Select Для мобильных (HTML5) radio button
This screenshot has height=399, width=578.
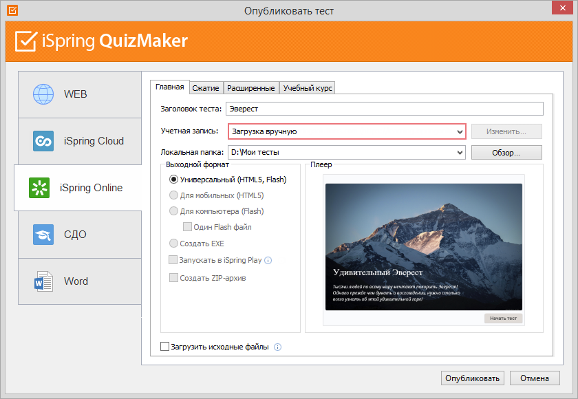tap(173, 195)
